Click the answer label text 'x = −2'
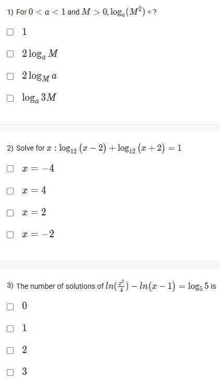 (x=38, y=234)
